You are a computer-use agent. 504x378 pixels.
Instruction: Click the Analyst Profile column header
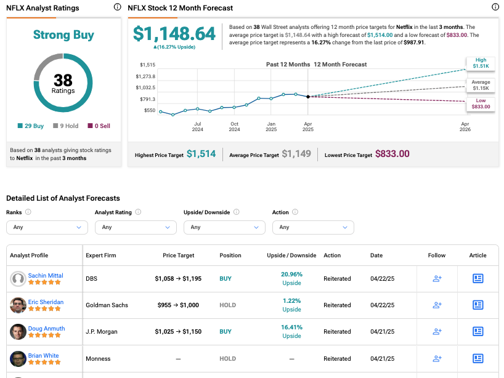click(x=29, y=255)
